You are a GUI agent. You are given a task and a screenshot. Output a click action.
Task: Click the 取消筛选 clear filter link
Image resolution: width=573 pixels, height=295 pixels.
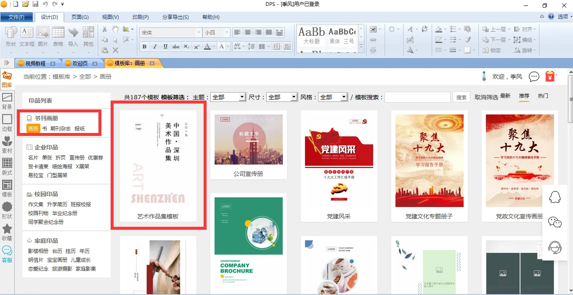(x=486, y=97)
